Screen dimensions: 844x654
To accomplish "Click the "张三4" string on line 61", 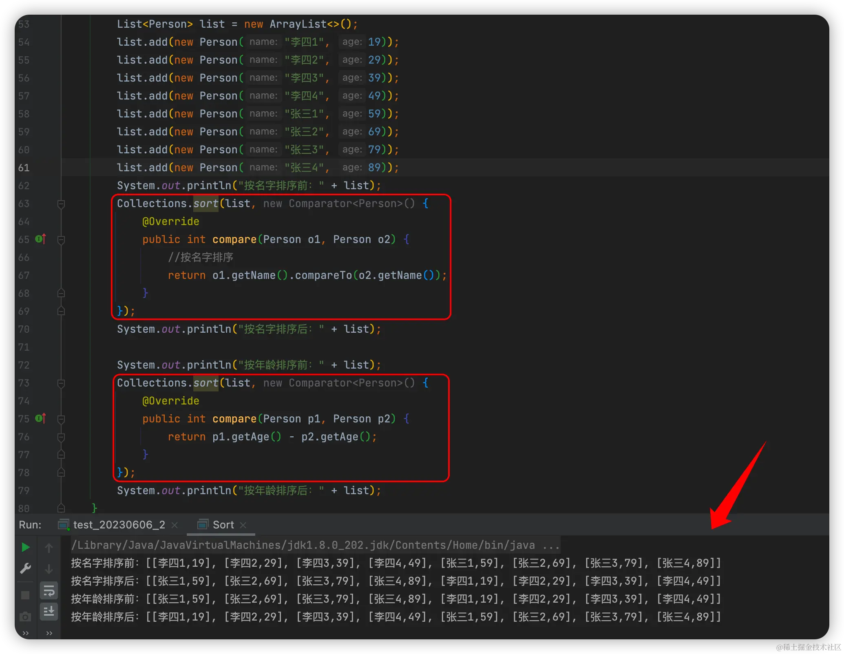I will click(304, 168).
